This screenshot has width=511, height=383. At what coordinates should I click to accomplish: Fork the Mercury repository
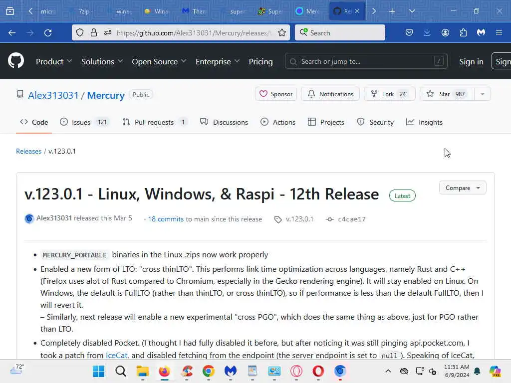[x=389, y=94]
